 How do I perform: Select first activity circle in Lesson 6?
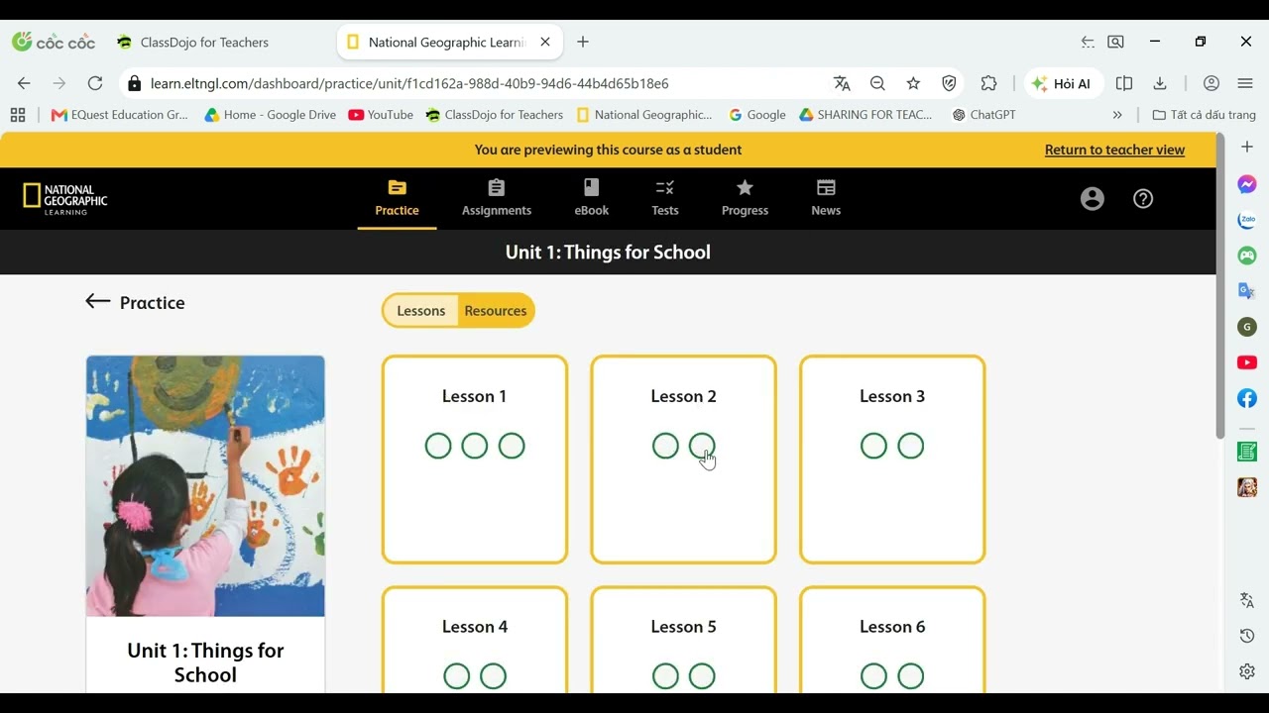[x=873, y=676]
